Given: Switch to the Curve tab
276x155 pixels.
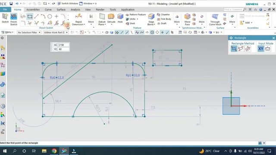Looking at the screenshot, I should click(x=48, y=9).
